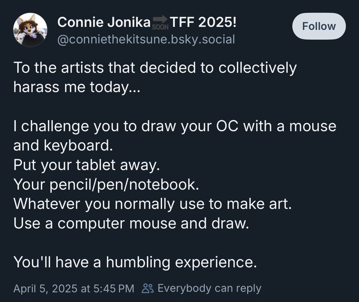Click the "Whatever you normally use" line

pyautogui.click(x=153, y=204)
